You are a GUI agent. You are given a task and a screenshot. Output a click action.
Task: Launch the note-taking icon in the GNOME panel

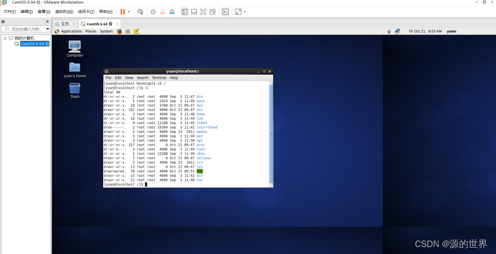click(137, 31)
